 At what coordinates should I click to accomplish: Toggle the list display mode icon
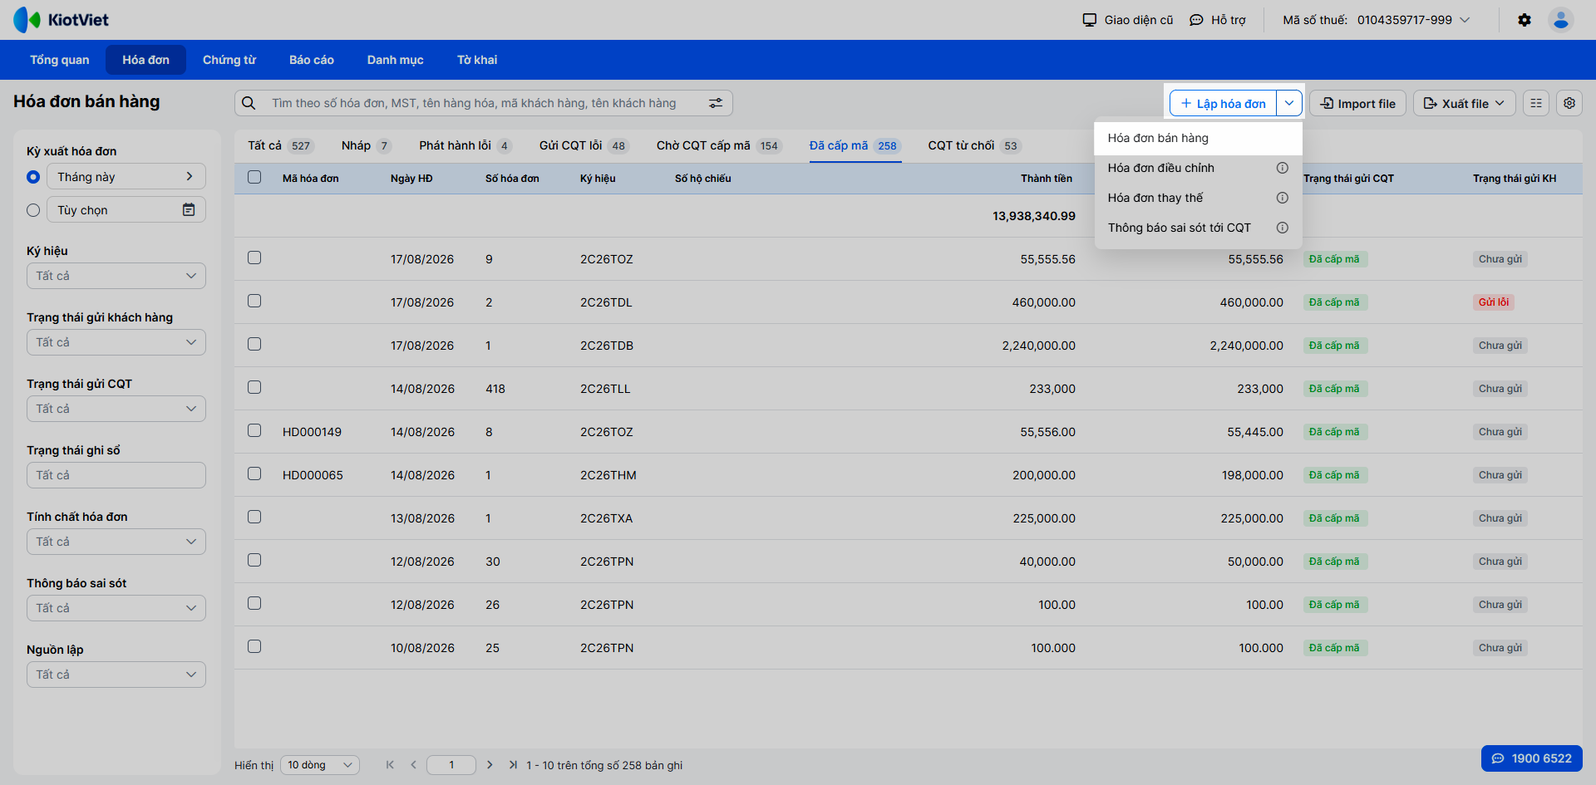coord(1536,103)
